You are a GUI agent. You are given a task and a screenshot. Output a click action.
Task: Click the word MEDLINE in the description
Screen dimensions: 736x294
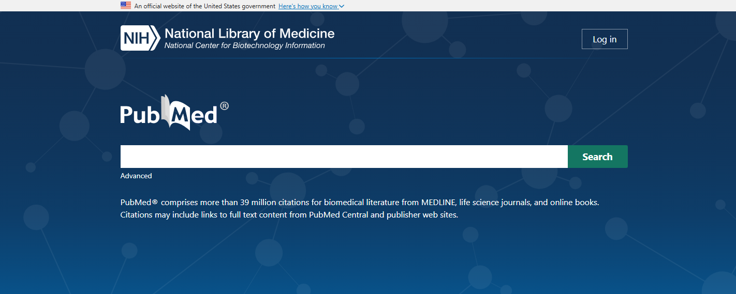click(438, 202)
